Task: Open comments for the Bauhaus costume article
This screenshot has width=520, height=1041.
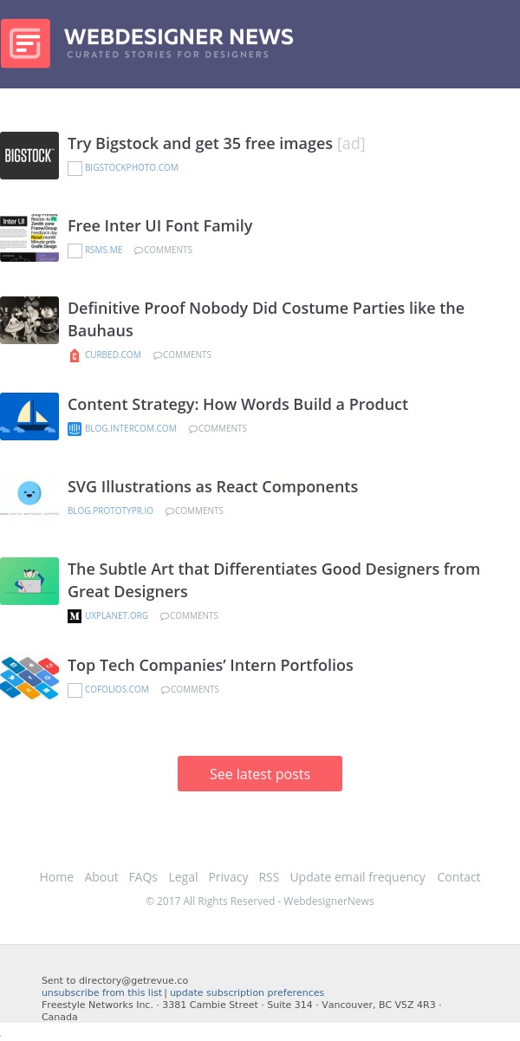Action: 183,355
